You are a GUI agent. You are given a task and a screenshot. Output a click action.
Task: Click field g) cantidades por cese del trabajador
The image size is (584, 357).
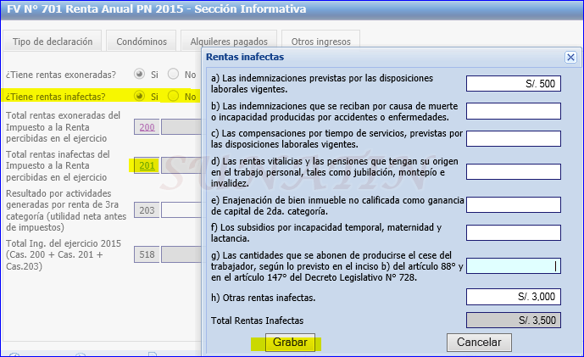[514, 266]
